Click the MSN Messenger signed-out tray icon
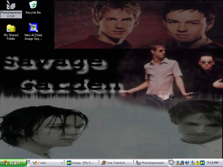The image size is (223, 167). pyautogui.click(x=177, y=163)
